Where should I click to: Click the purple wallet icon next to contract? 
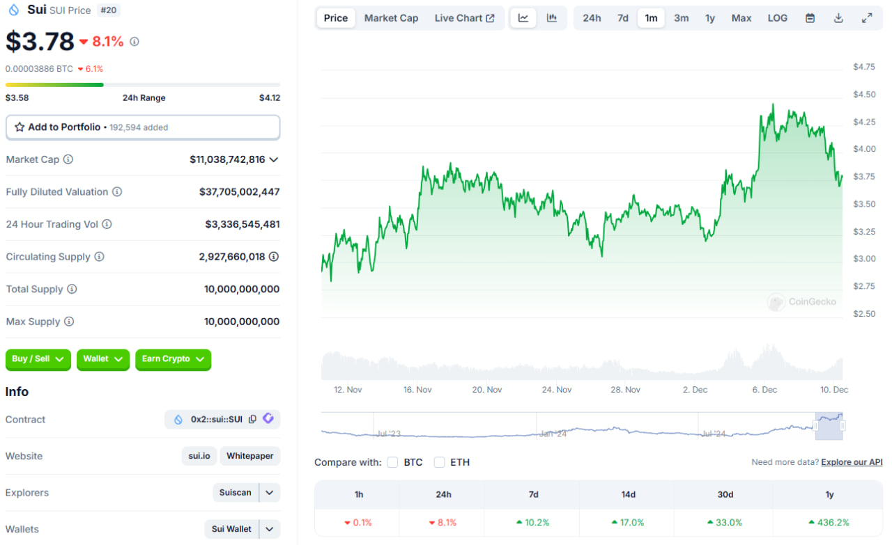(x=268, y=419)
